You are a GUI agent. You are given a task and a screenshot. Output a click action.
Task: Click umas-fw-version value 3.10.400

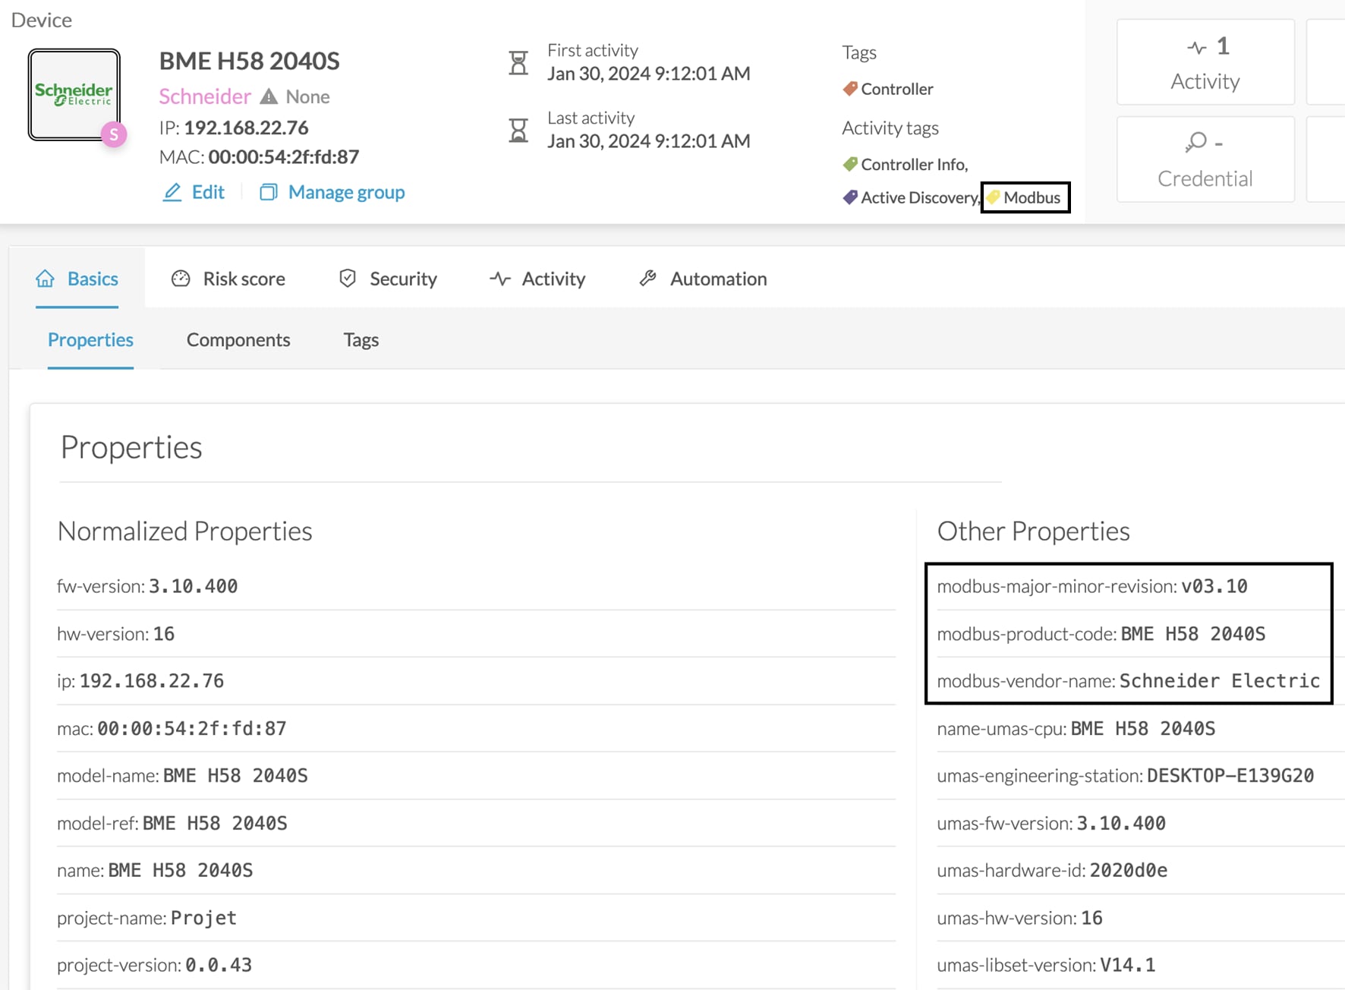click(x=1121, y=824)
